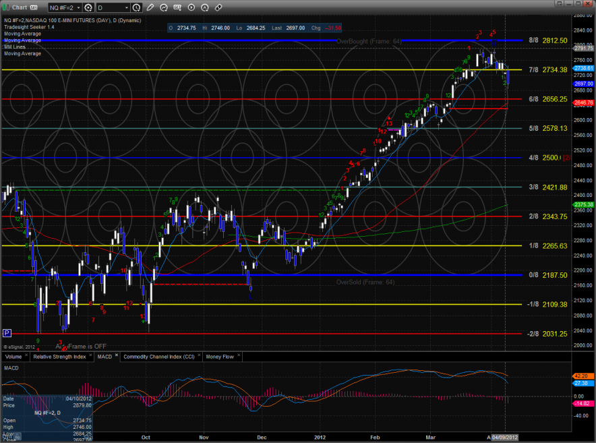Click the circular arrow study icon
Viewport: 596px width, 443px height.
[164, 7]
